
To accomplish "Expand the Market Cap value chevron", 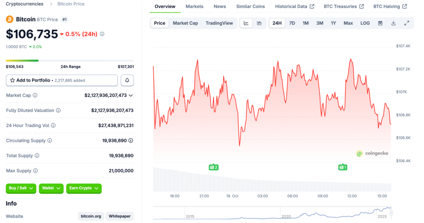I will point(131,95).
